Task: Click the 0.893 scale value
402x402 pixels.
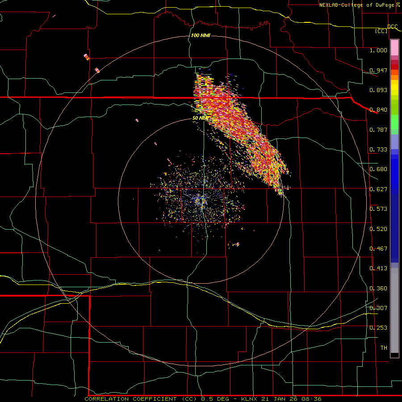Action: [x=378, y=90]
